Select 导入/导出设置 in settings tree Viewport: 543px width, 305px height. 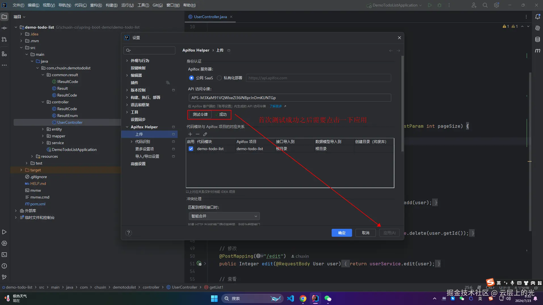coord(147,156)
